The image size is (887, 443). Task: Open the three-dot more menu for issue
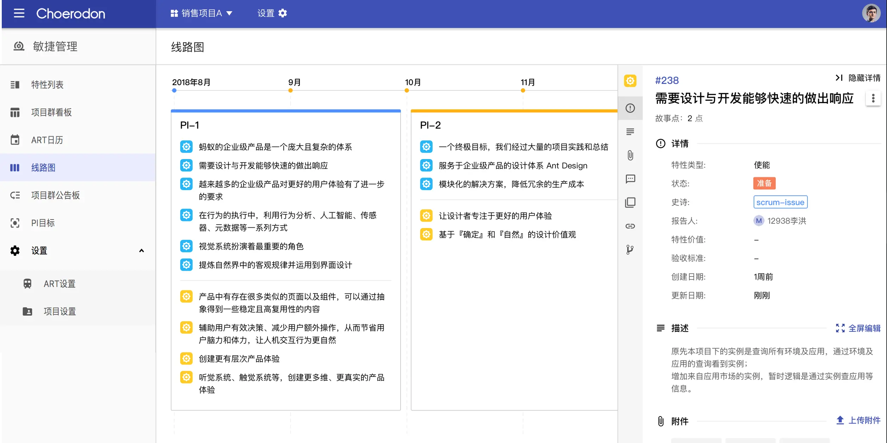pos(873,98)
